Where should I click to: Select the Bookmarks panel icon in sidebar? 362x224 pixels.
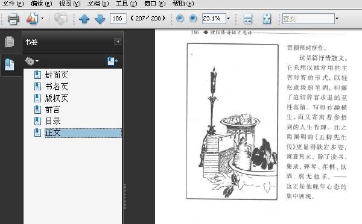(10, 65)
